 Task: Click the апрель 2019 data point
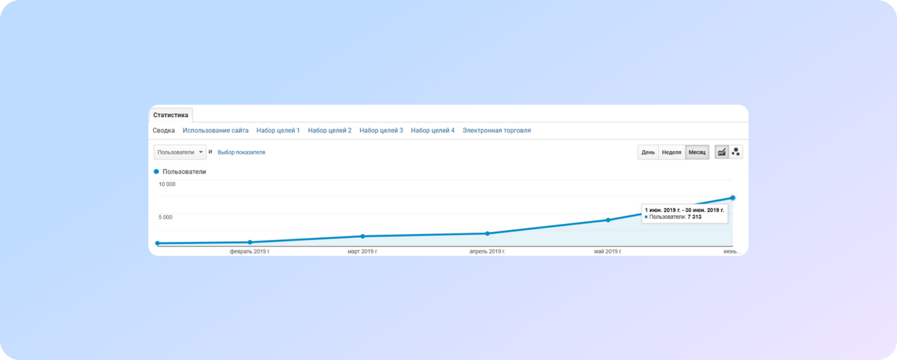[487, 233]
